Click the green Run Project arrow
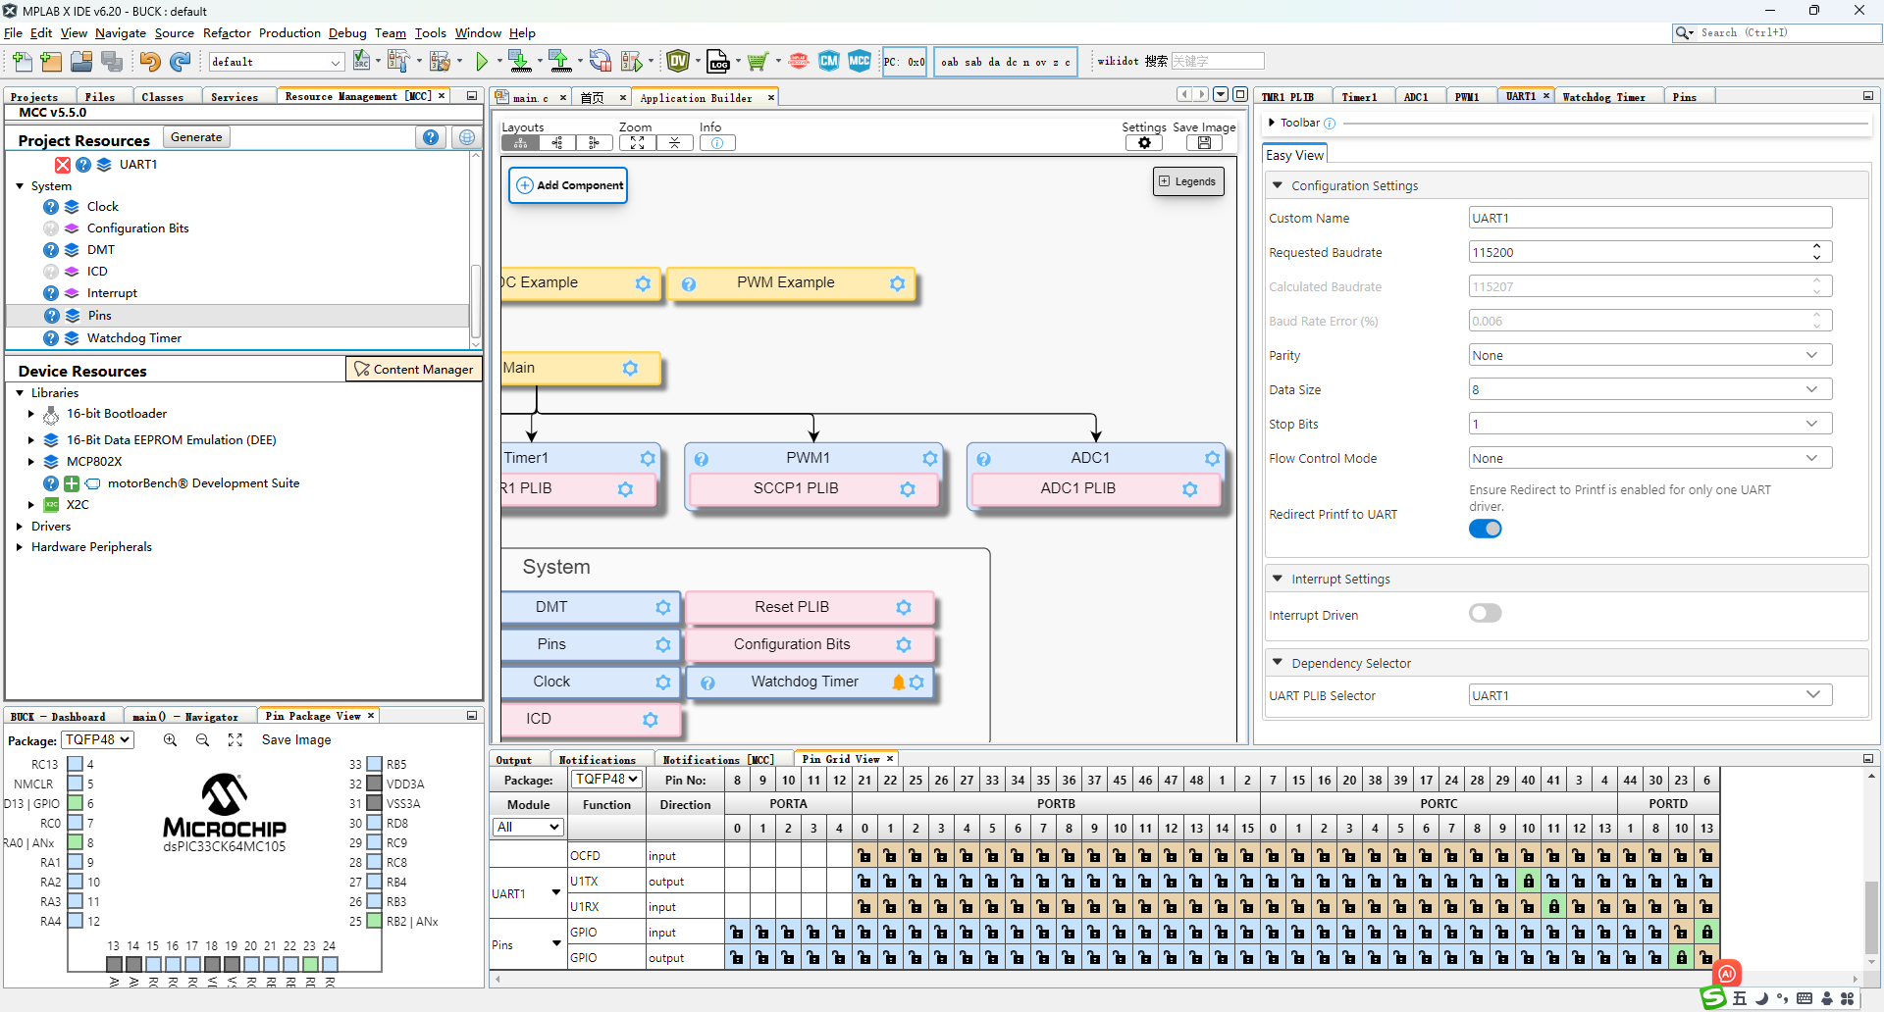 pos(482,62)
